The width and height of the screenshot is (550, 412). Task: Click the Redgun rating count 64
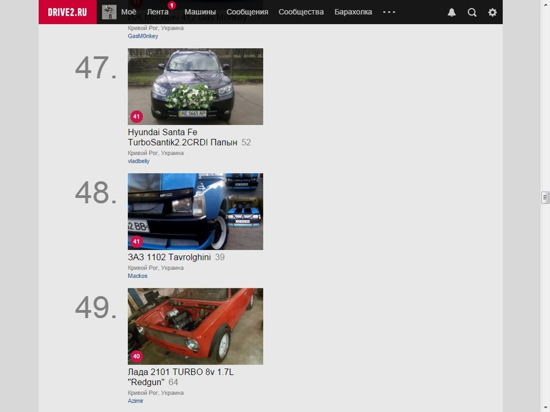[173, 382]
